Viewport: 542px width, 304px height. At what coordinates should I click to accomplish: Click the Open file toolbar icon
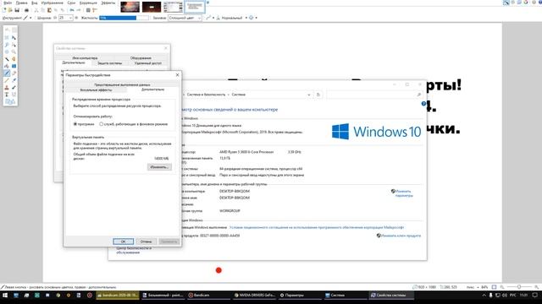pyautogui.click(x=10, y=10)
